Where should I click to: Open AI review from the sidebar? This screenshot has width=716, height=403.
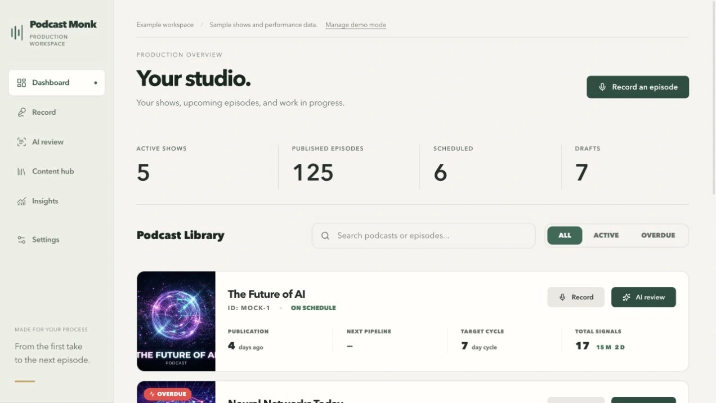(57, 142)
